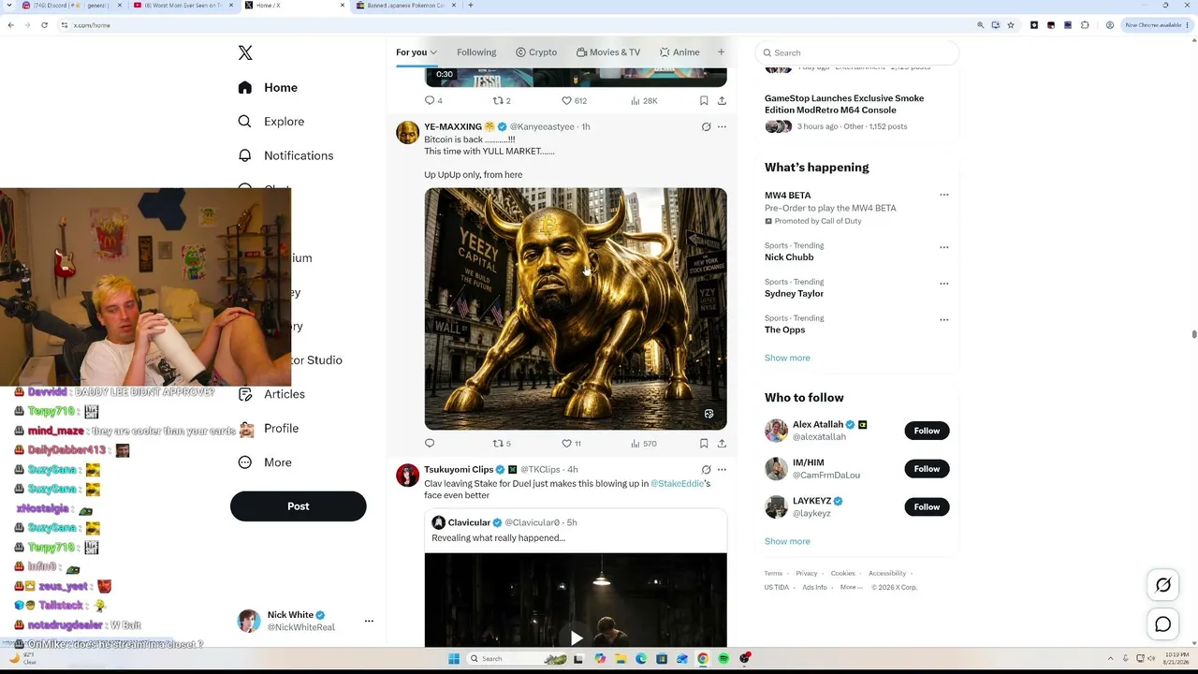Bookmark the YE-MAXXING Bitcoin post
This screenshot has width=1198, height=674.
[x=704, y=444]
